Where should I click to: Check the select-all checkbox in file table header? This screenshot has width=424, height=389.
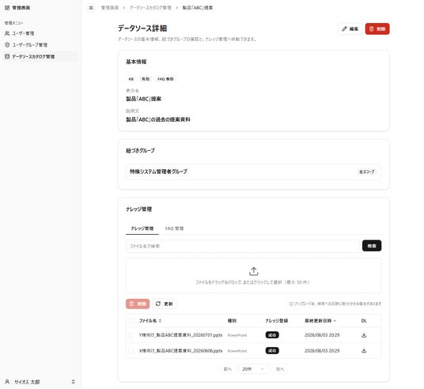(131, 320)
